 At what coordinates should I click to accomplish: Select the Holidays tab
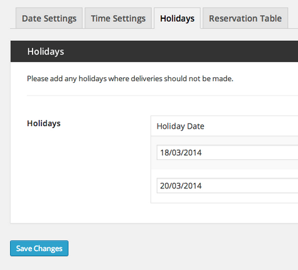pos(177,18)
